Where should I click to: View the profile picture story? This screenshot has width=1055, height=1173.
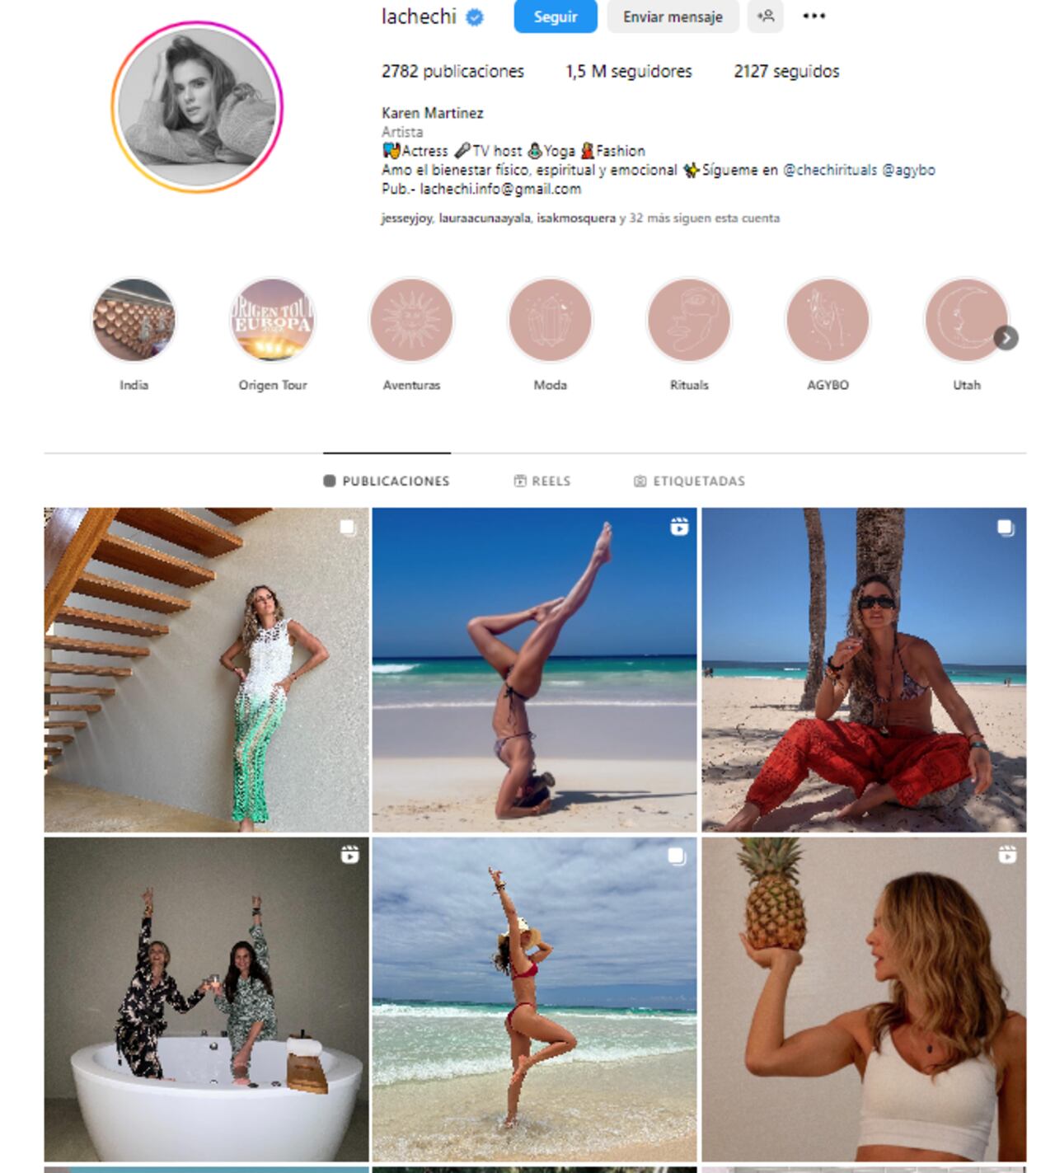(197, 107)
